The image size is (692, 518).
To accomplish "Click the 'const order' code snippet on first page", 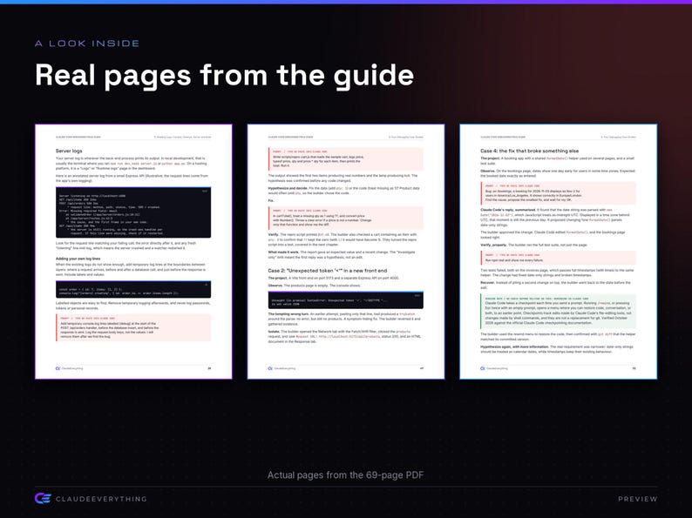I will 133,289.
